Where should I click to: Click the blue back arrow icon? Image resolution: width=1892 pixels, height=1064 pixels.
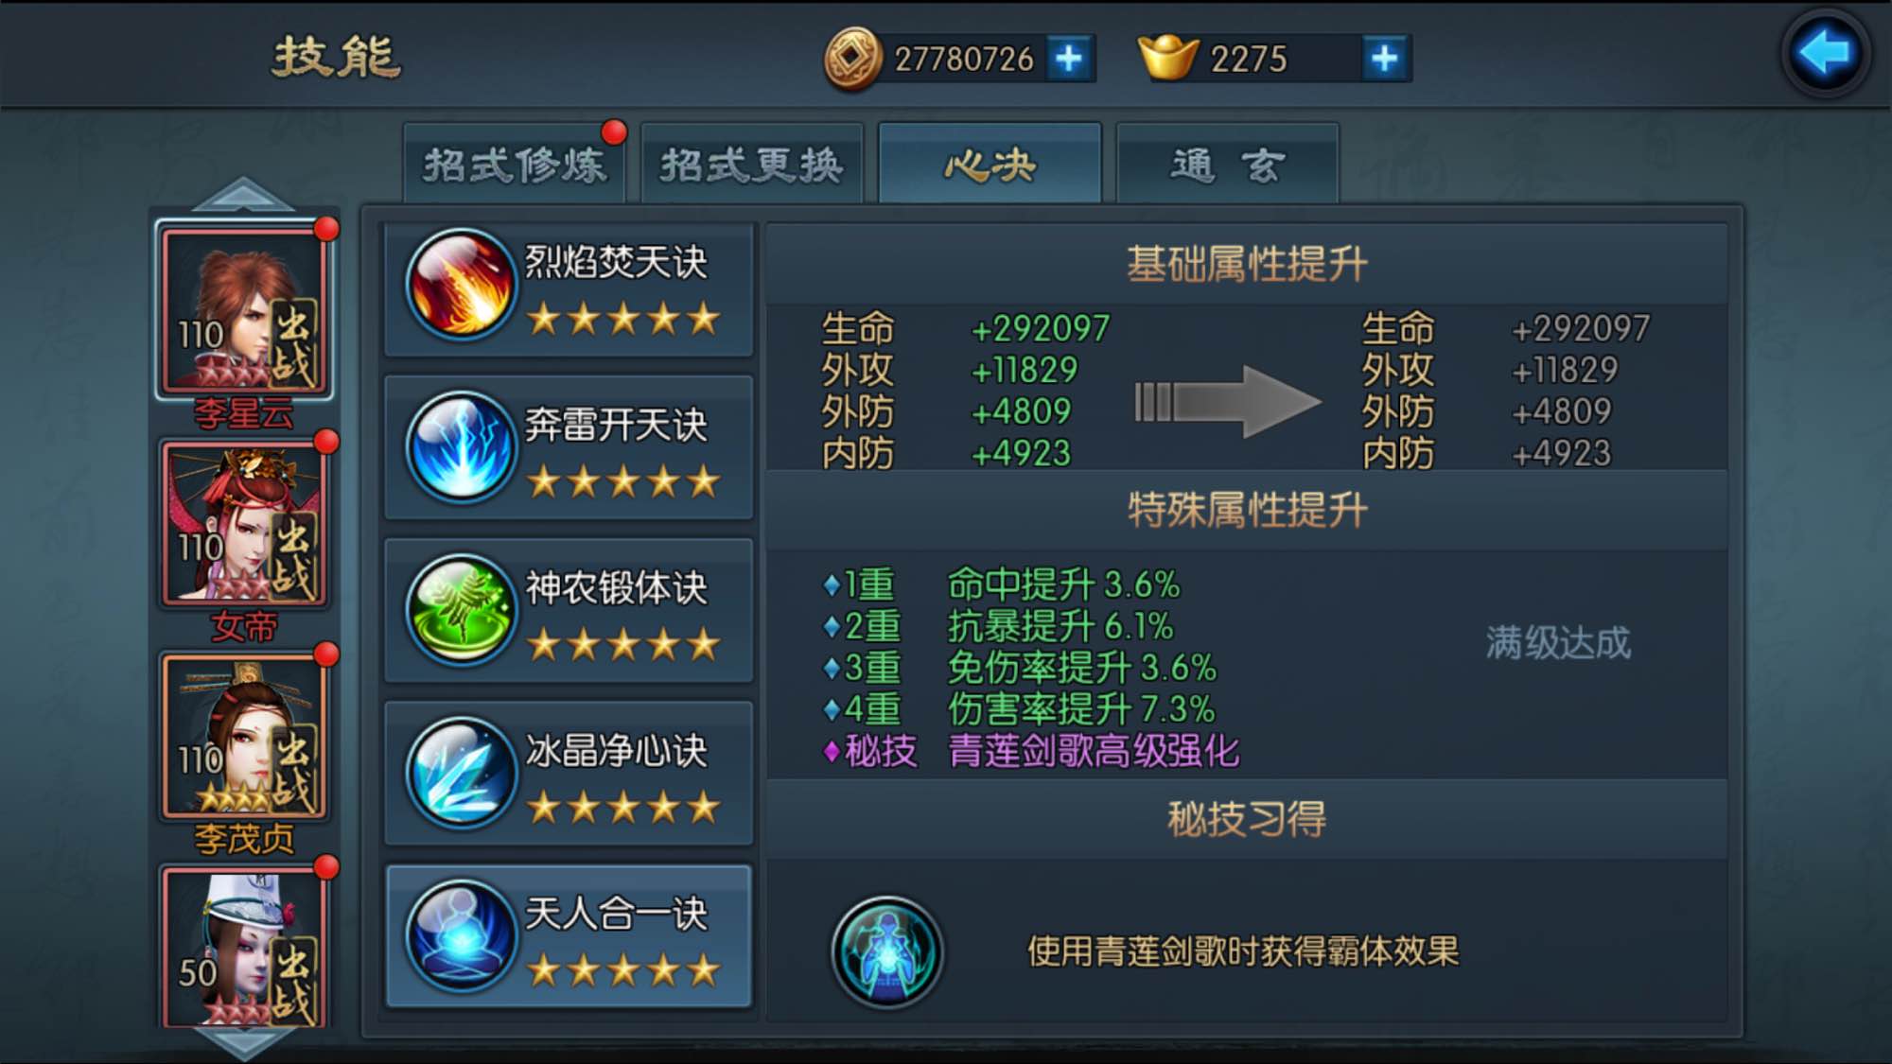pos(1825,53)
